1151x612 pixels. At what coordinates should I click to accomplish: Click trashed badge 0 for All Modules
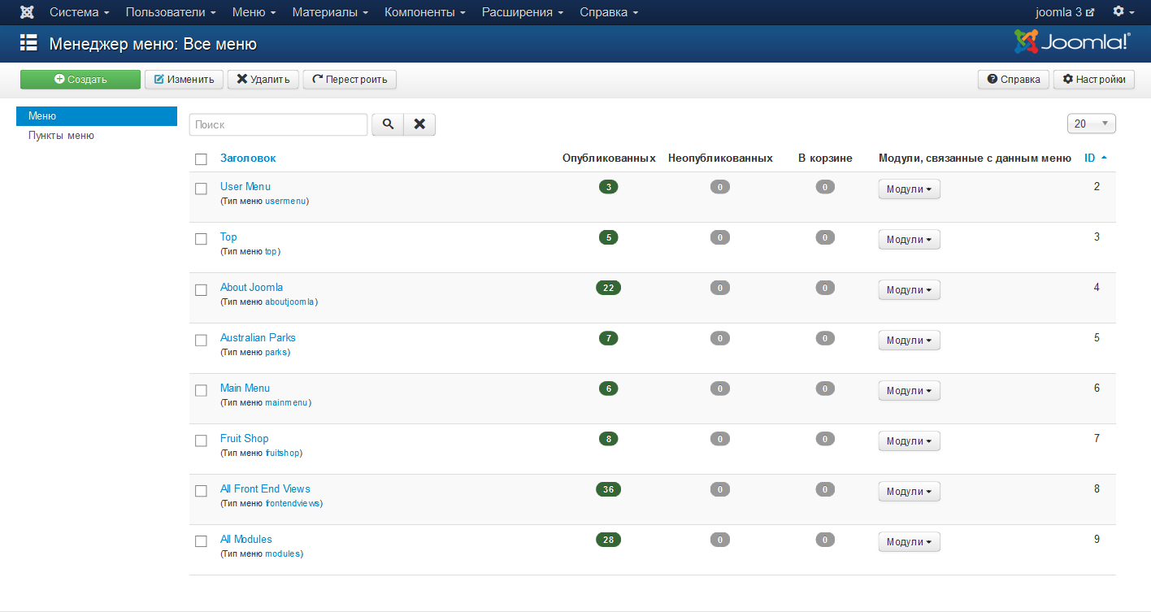click(x=825, y=540)
